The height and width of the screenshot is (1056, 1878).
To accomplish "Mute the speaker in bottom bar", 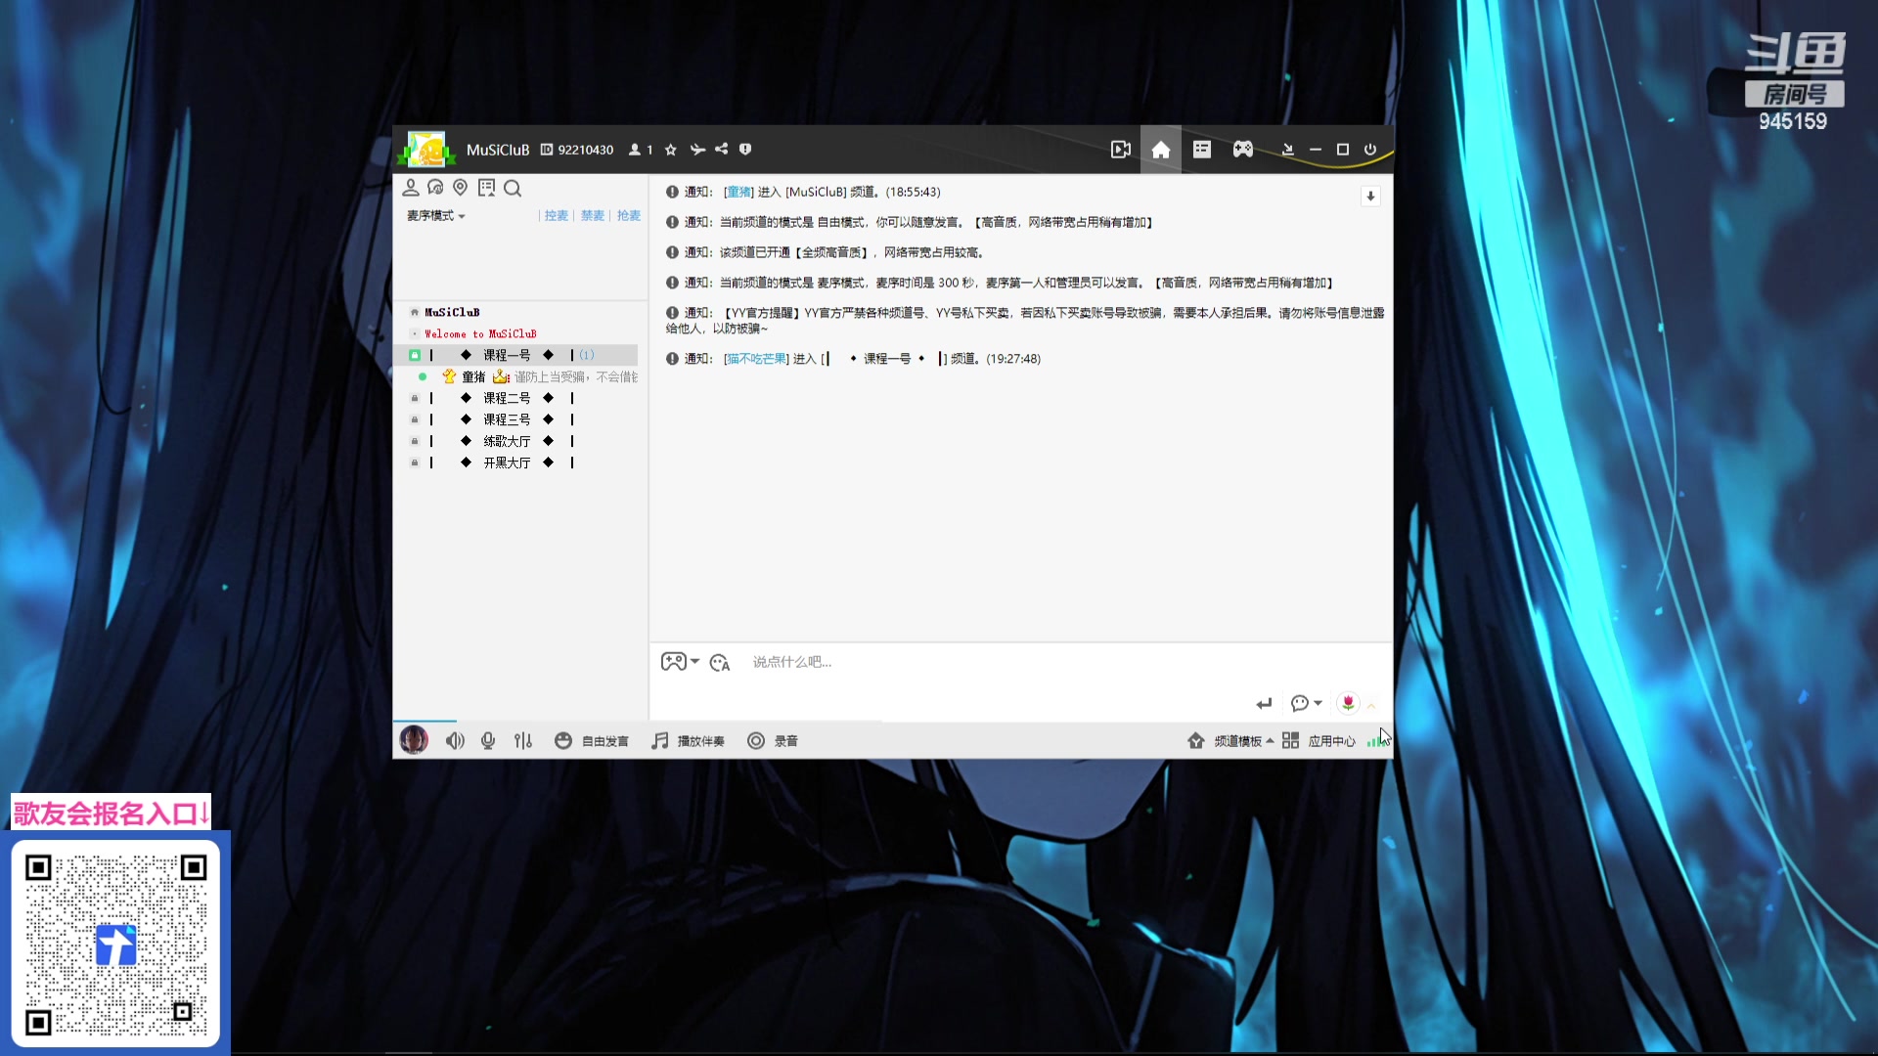I will pos(455,741).
